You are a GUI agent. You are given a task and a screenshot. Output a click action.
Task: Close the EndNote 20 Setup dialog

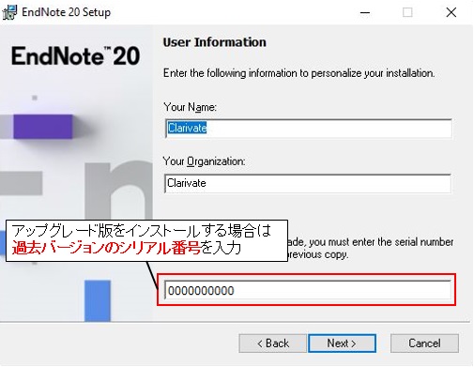point(451,13)
